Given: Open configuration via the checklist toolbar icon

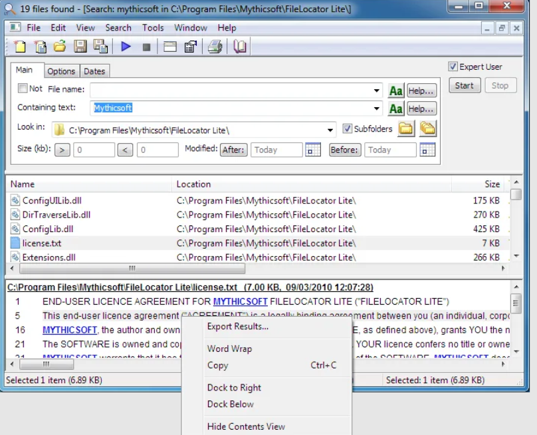Looking at the screenshot, I should 191,47.
